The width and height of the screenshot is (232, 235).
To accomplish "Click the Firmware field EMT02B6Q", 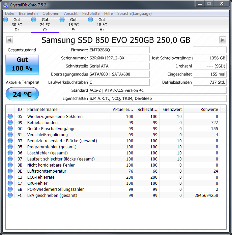I will point(119,50).
